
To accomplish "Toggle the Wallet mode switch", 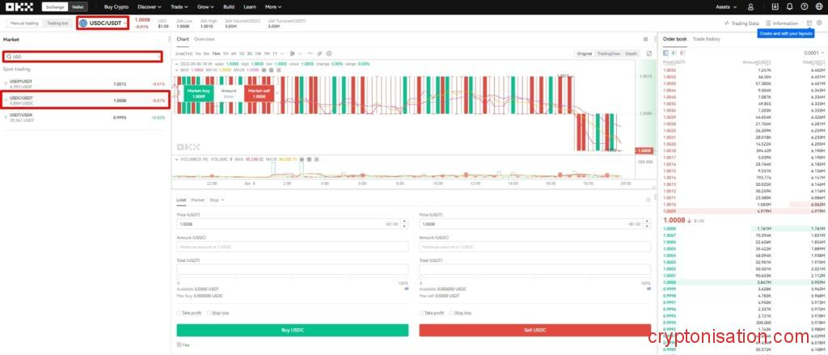I will 78,6.
